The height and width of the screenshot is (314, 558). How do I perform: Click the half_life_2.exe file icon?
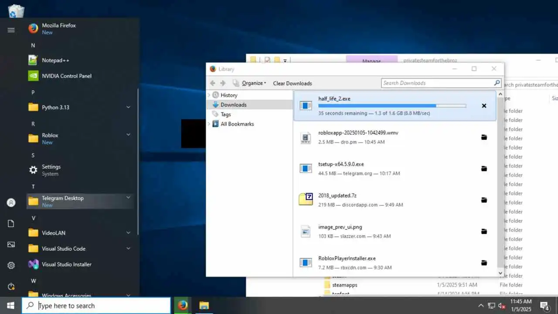[x=306, y=106]
